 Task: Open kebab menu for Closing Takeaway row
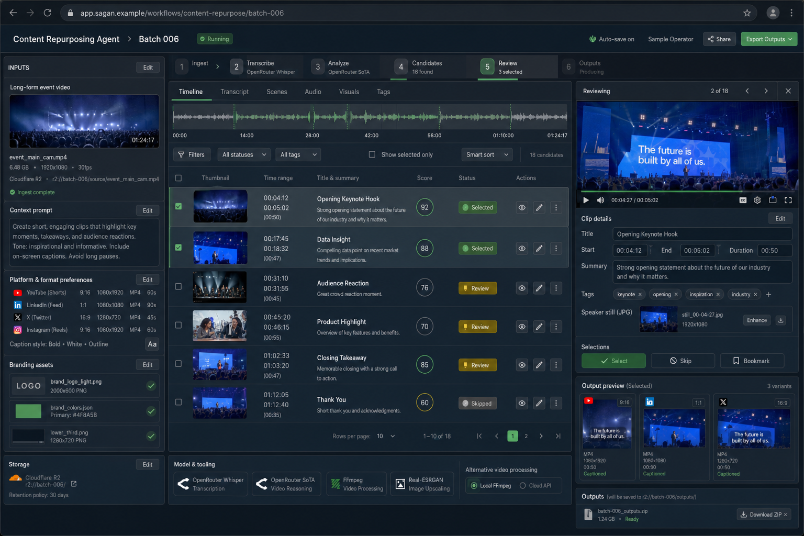pyautogui.click(x=556, y=365)
